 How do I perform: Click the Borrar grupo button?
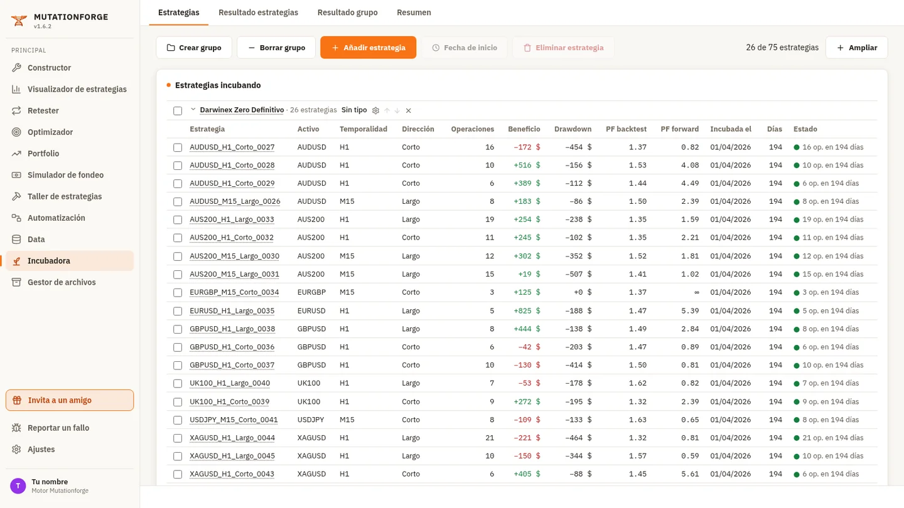pos(276,48)
